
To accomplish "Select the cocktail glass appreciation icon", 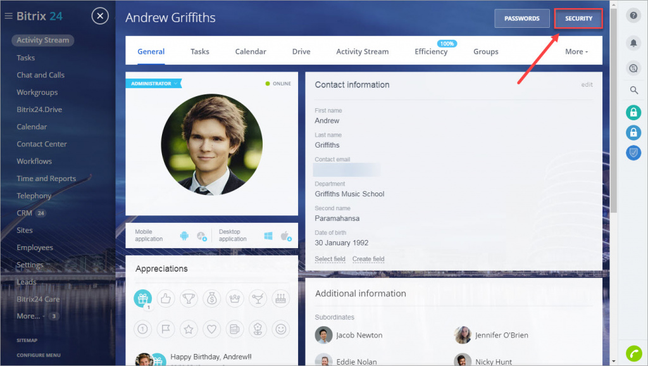I will tap(258, 298).
